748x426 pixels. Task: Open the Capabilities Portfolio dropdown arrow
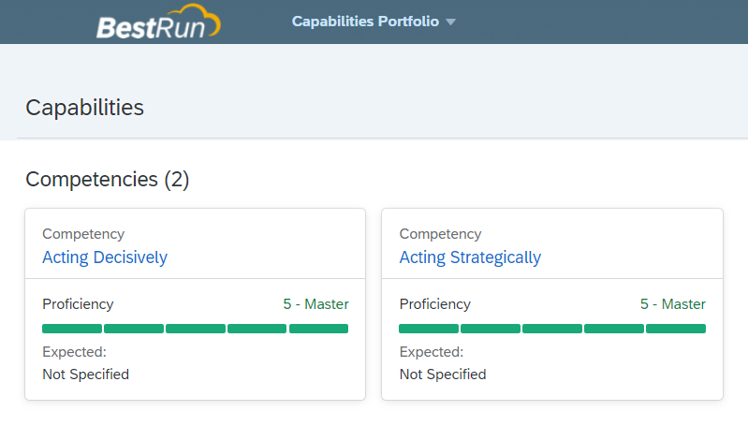(450, 22)
